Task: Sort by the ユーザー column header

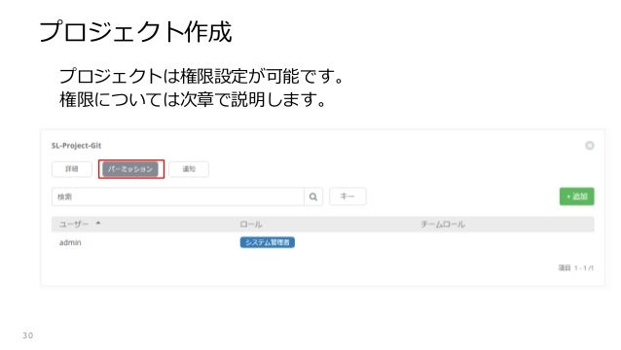Action: point(74,225)
